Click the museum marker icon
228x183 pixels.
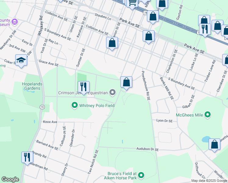pyautogui.click(x=14, y=22)
